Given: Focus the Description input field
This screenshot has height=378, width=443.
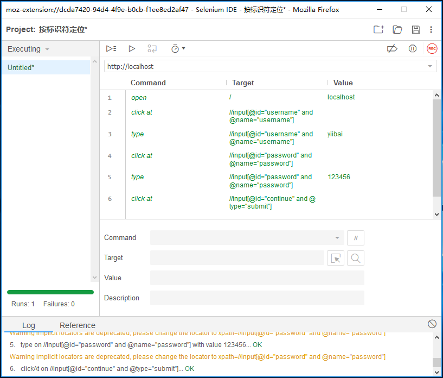Looking at the screenshot, I should [x=257, y=298].
